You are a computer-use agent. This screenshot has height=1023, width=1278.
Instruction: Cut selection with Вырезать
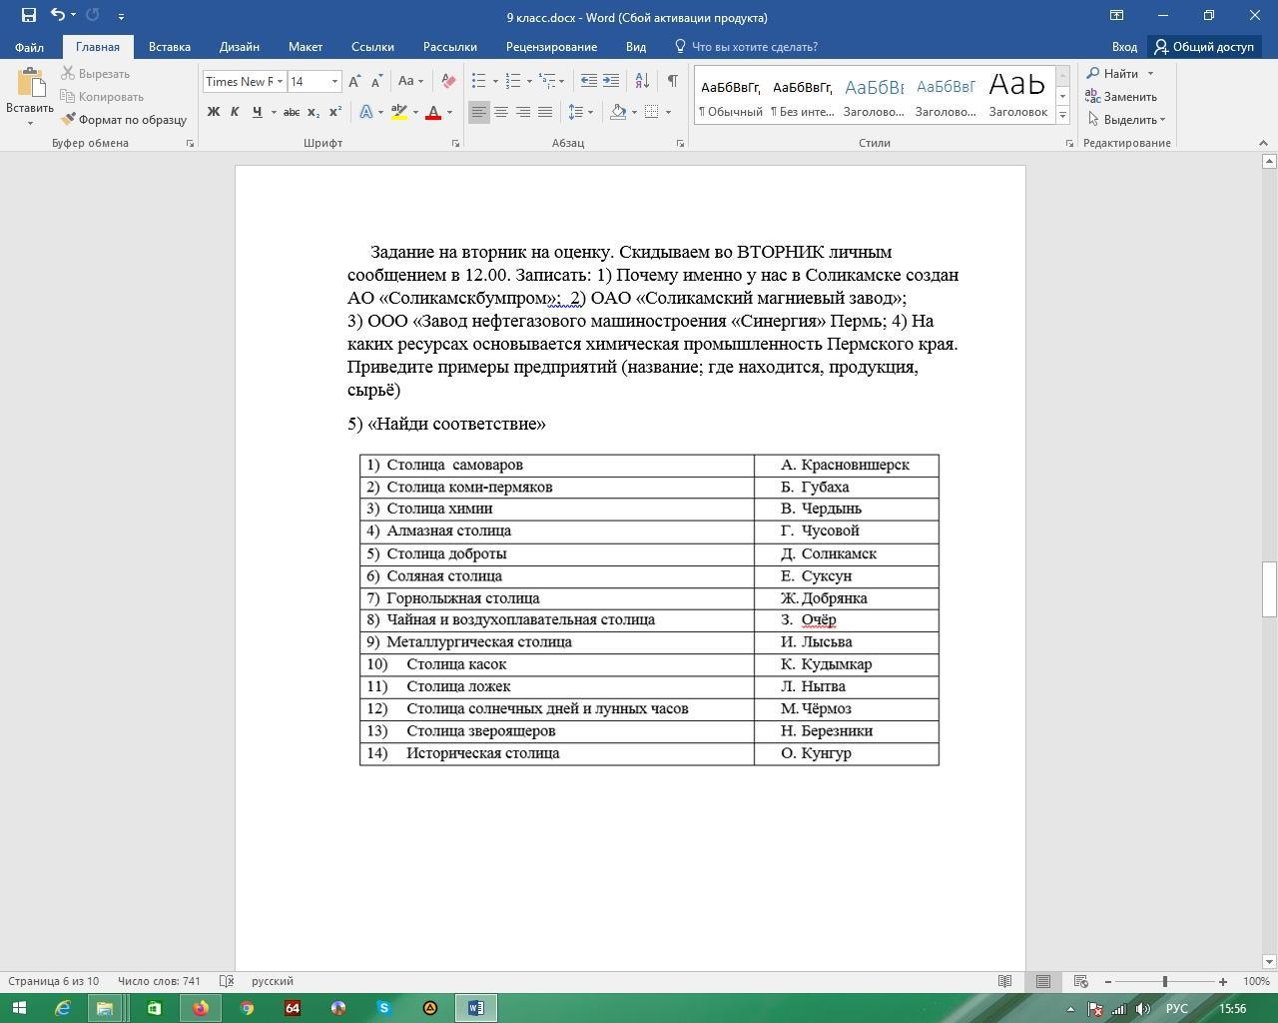96,74
